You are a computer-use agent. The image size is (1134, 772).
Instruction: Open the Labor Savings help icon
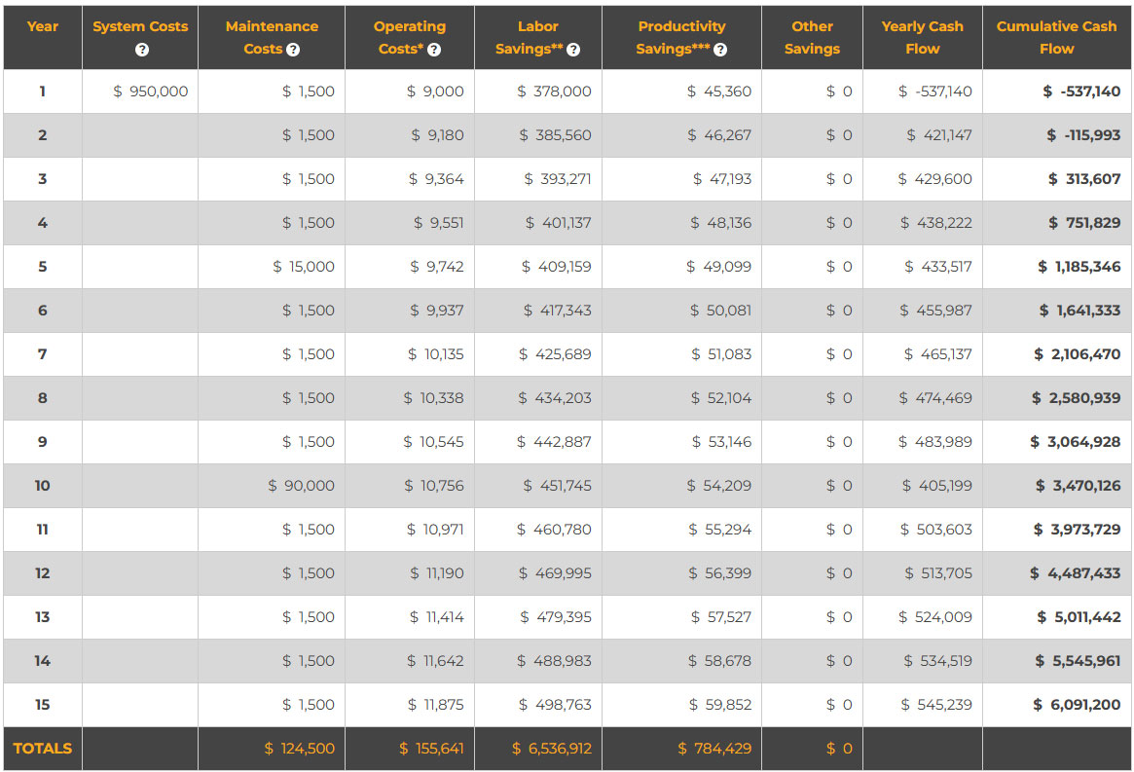click(573, 50)
